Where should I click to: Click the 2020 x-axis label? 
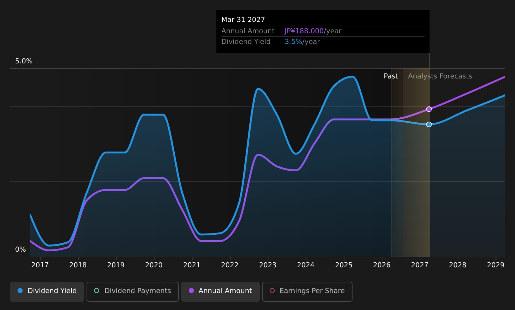pyautogui.click(x=154, y=265)
